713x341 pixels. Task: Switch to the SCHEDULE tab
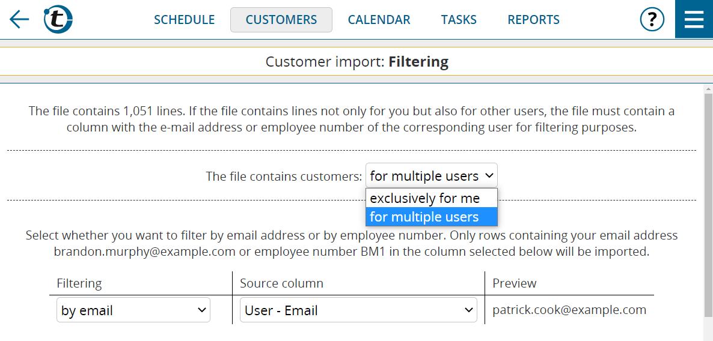click(184, 20)
